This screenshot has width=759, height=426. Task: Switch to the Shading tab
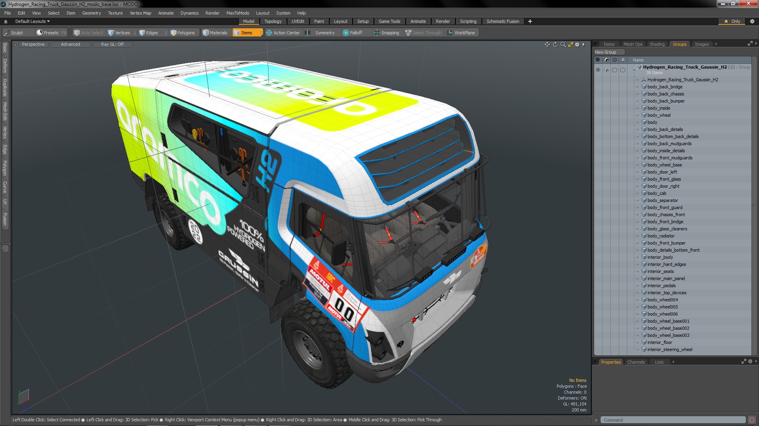click(x=657, y=44)
